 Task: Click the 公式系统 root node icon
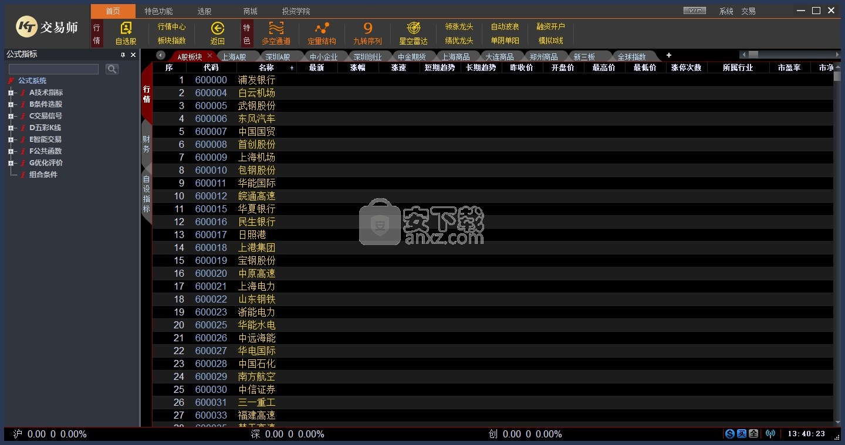[11, 81]
